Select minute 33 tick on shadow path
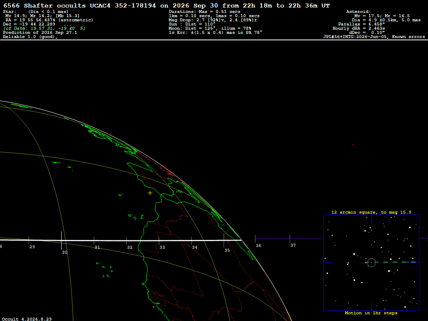 coord(159,240)
